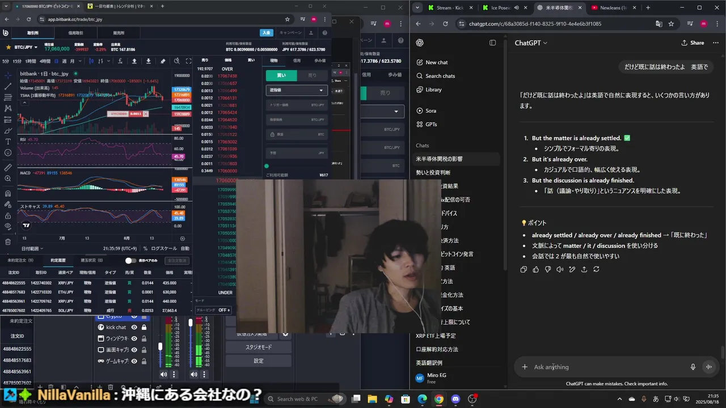Image resolution: width=726 pixels, height=408 pixels.
Task: Open the 未約定注文 (9) tab
Action: coord(21,261)
